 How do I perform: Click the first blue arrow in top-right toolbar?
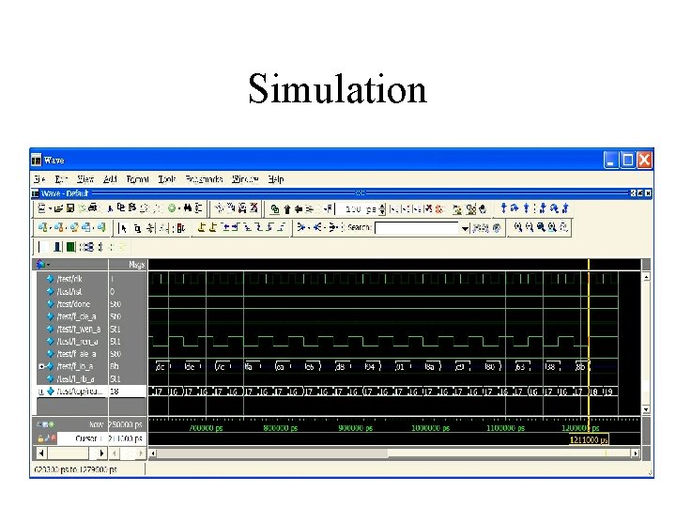point(503,208)
